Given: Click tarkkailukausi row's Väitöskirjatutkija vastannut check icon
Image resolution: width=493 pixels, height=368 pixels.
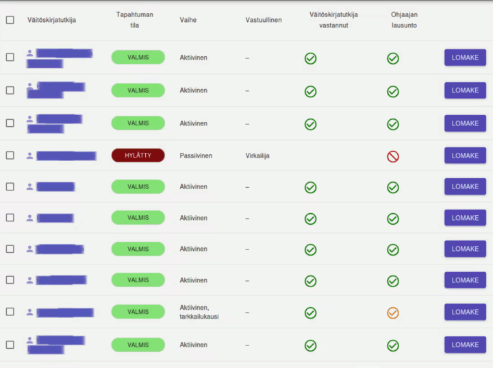Looking at the screenshot, I should [x=310, y=312].
